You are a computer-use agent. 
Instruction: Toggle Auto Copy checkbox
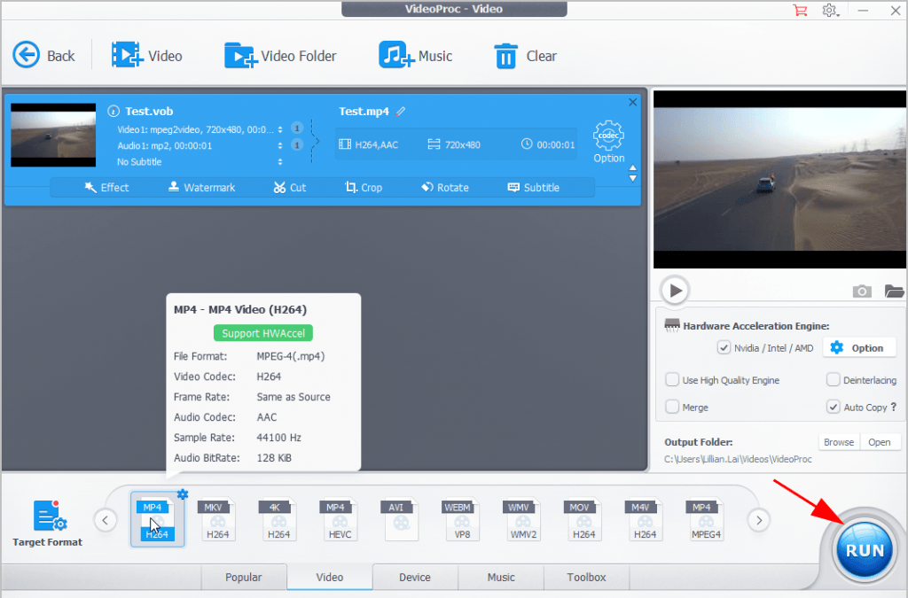[833, 408]
